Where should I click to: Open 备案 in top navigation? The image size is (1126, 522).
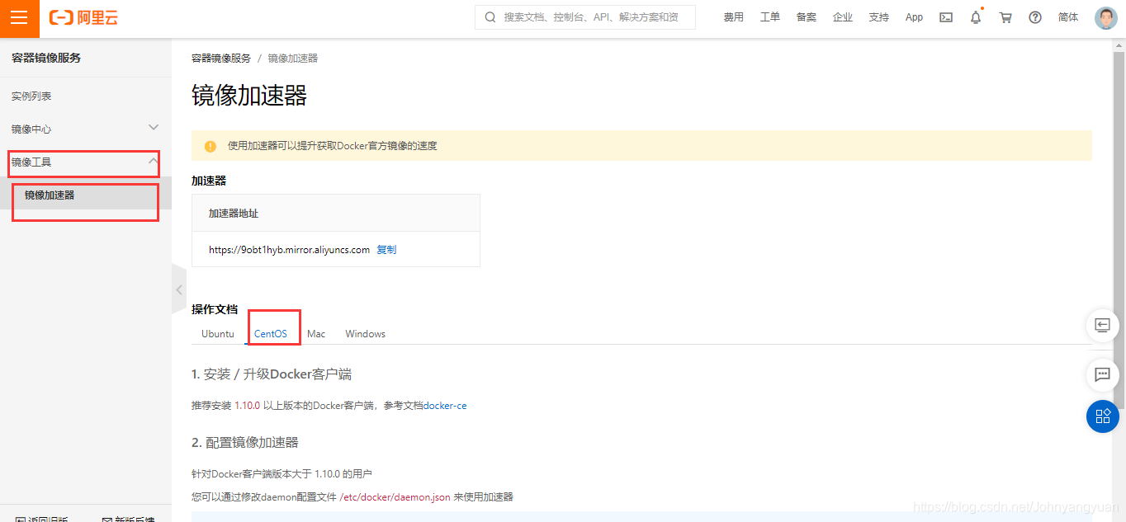pos(807,17)
